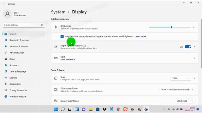Click the Night light icon
This screenshot has width=202, height=113.
56,47
